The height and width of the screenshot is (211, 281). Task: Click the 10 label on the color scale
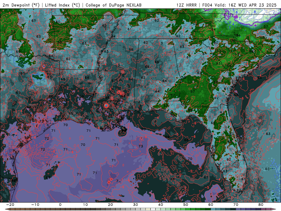point(85,205)
